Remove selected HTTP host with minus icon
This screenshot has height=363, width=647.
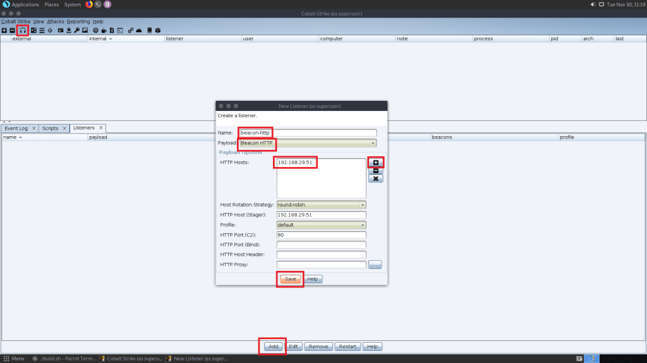click(375, 171)
